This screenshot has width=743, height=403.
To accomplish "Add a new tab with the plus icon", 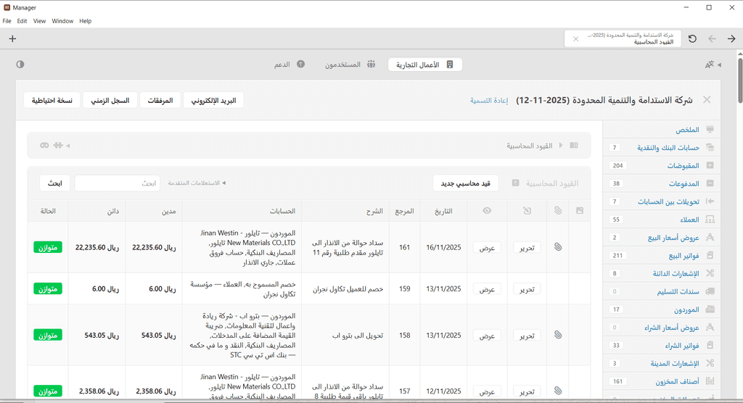I will 12,38.
